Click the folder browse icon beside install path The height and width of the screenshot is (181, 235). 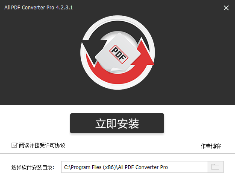tap(215, 167)
